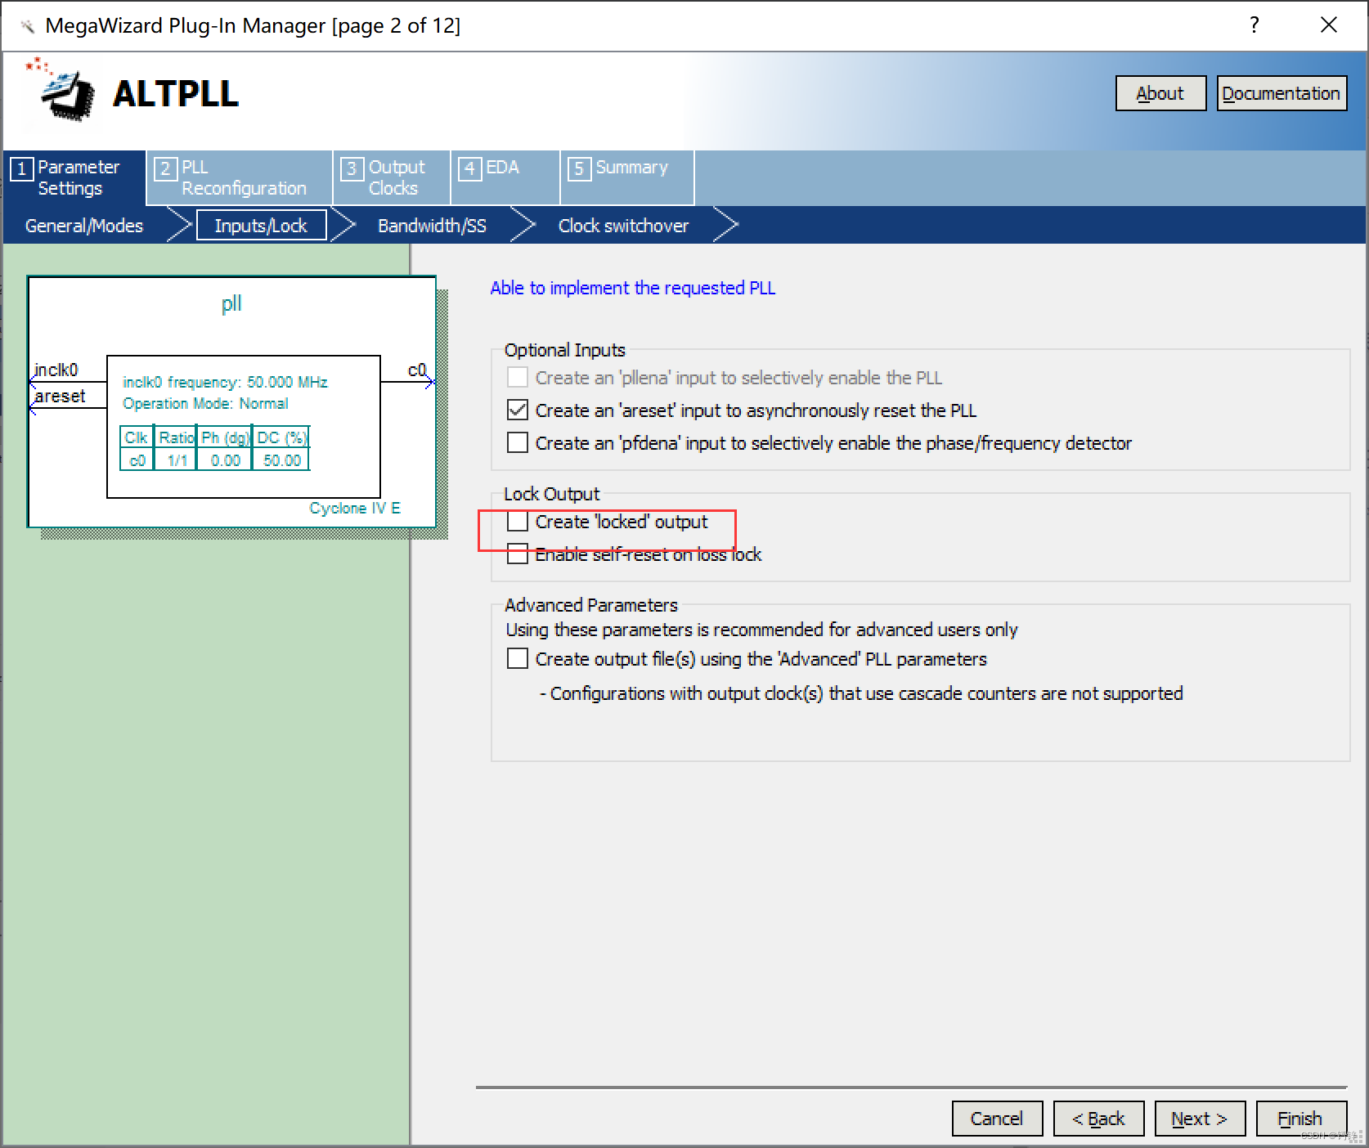Click the Clk column header in PLL table

click(x=136, y=437)
